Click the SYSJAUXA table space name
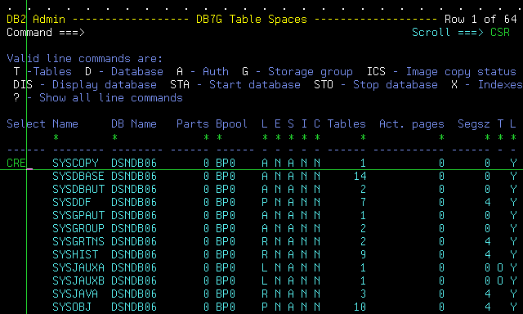This screenshot has width=523, height=314. 78,267
